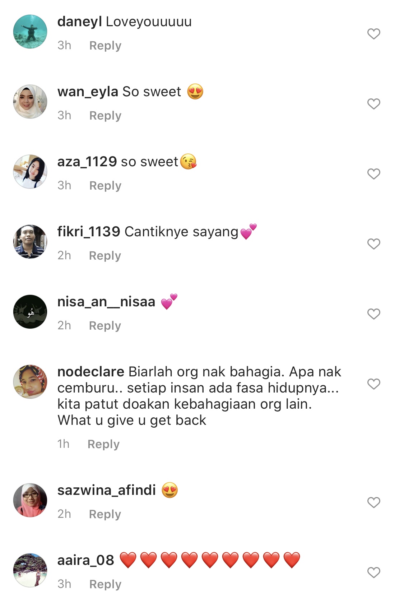
Task: Reply to wan_eyla's So sweet comment
Action: click(x=105, y=116)
